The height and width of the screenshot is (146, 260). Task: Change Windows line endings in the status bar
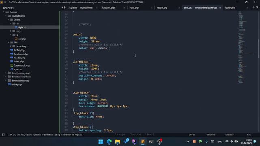click(x=211, y=135)
